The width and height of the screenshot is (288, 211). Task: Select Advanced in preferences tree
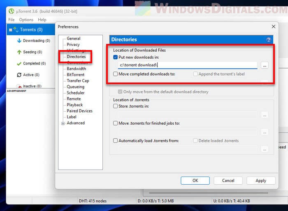point(76,123)
